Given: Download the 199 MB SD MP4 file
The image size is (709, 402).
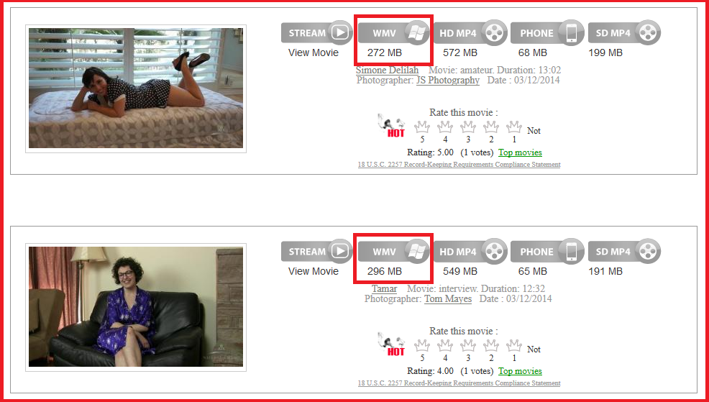Looking at the screenshot, I should [x=624, y=32].
